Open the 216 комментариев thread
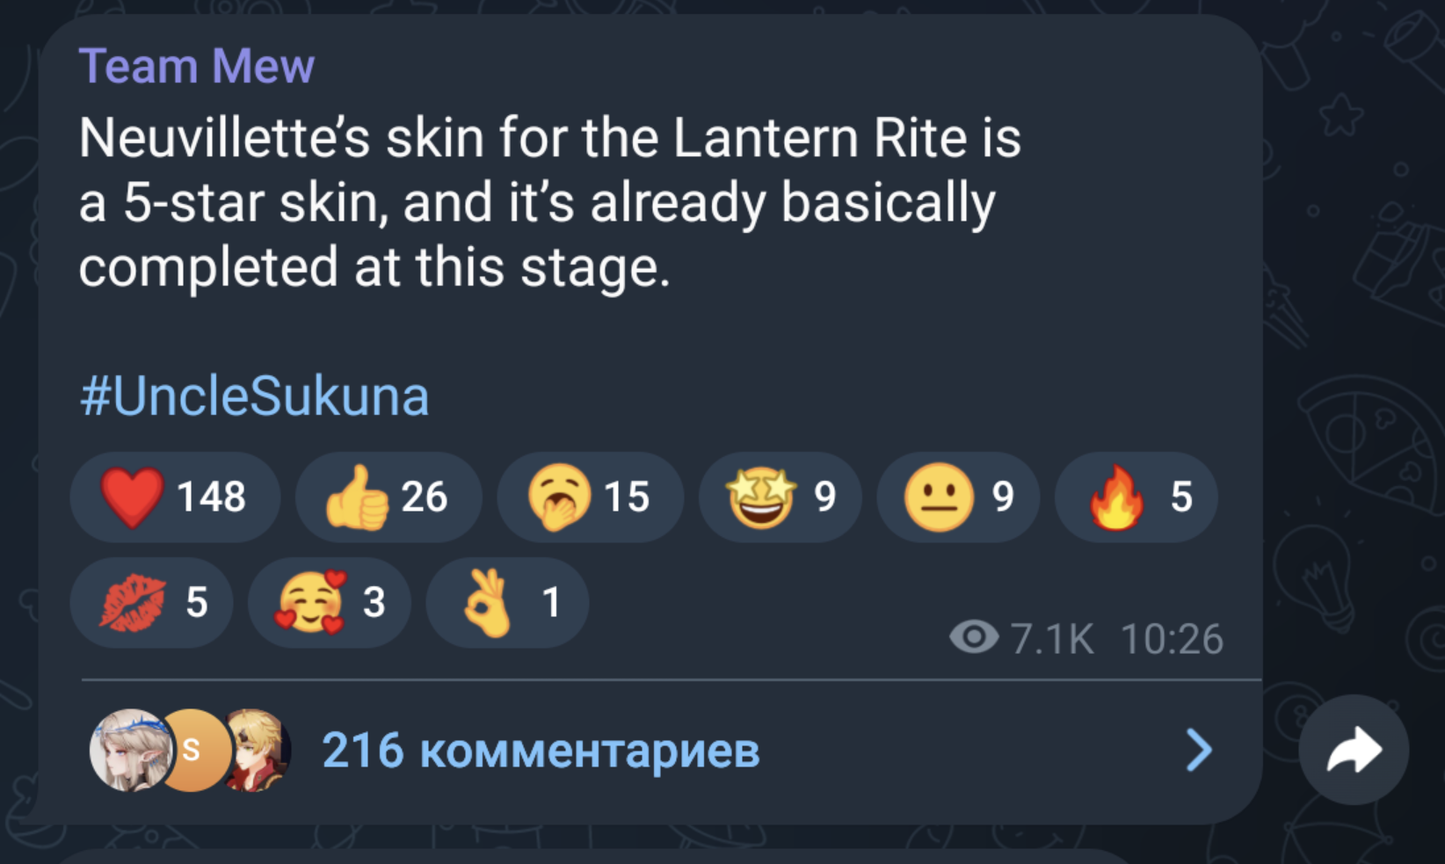The height and width of the screenshot is (864, 1445). [541, 751]
